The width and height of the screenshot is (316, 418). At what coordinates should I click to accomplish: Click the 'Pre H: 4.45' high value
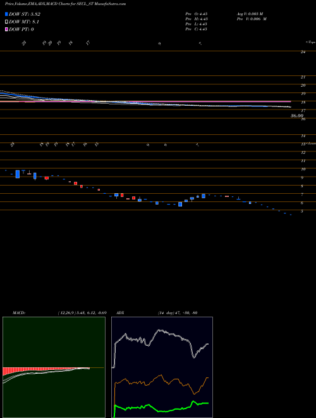click(197, 19)
